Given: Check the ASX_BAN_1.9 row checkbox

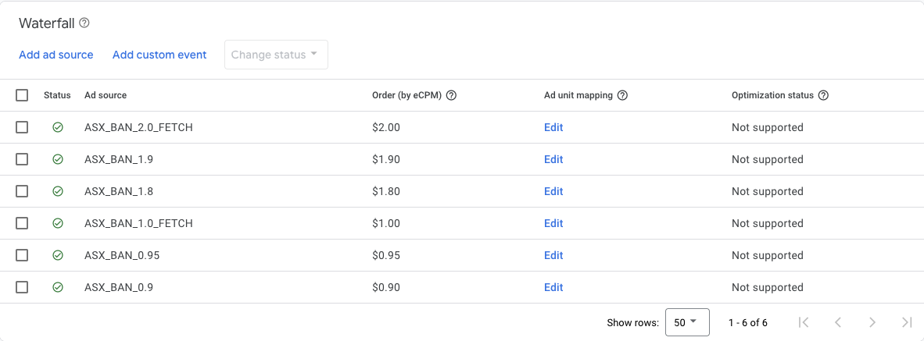Looking at the screenshot, I should [x=22, y=159].
